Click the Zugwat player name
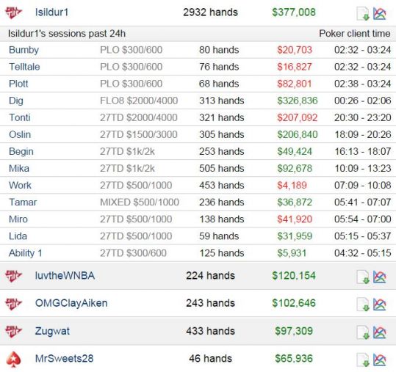Screen dimensions: 396x372 (52, 331)
